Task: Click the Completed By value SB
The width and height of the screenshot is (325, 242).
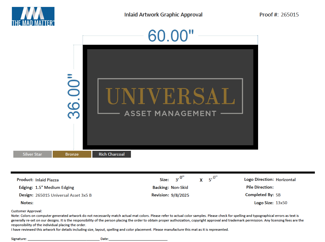Action: (278, 195)
